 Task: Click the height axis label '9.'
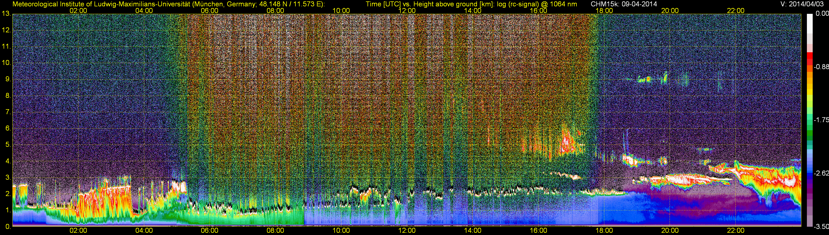pyautogui.click(x=8, y=79)
